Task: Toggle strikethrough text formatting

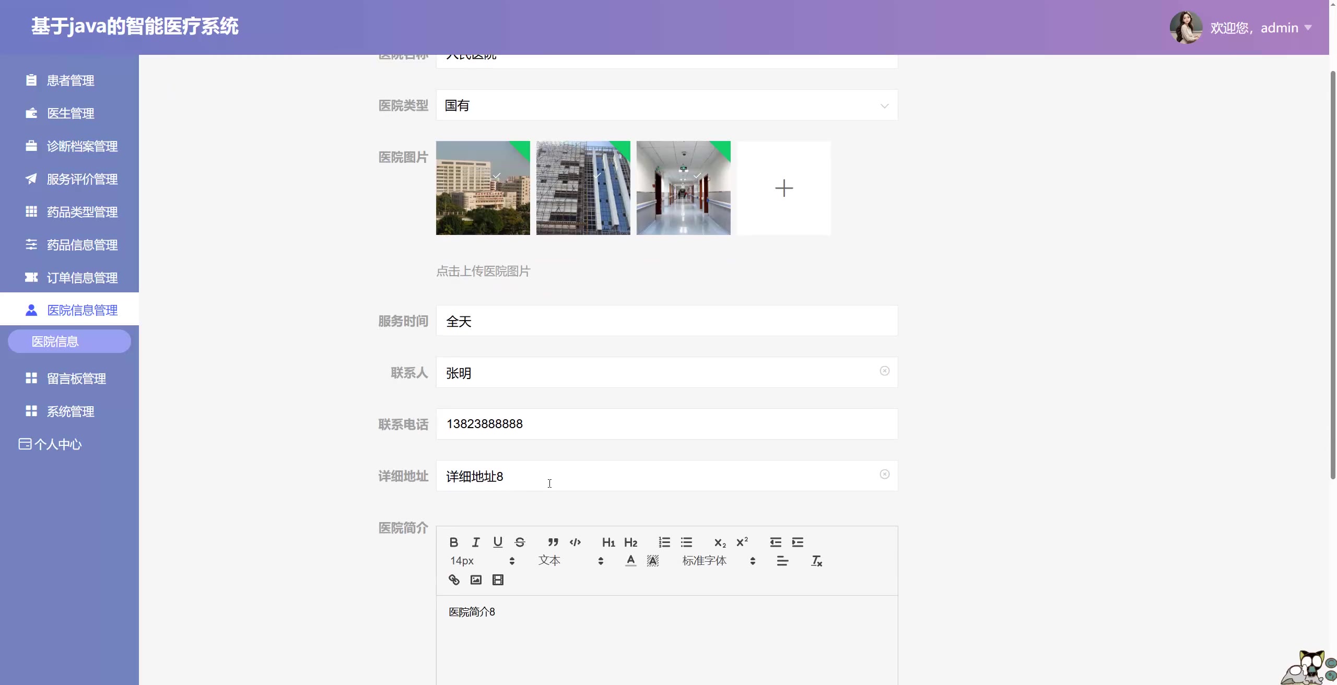Action: [520, 542]
